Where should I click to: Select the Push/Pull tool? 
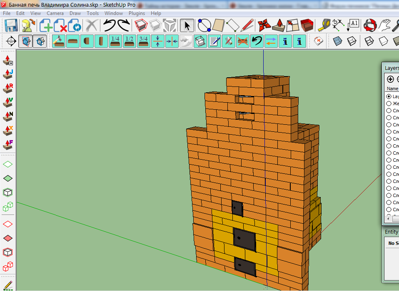pyautogui.click(x=278, y=26)
